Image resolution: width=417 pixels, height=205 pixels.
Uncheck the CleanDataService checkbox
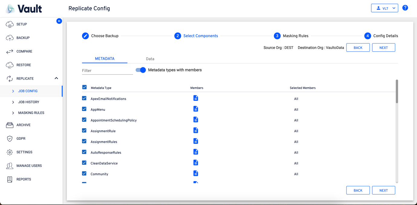tap(84, 163)
